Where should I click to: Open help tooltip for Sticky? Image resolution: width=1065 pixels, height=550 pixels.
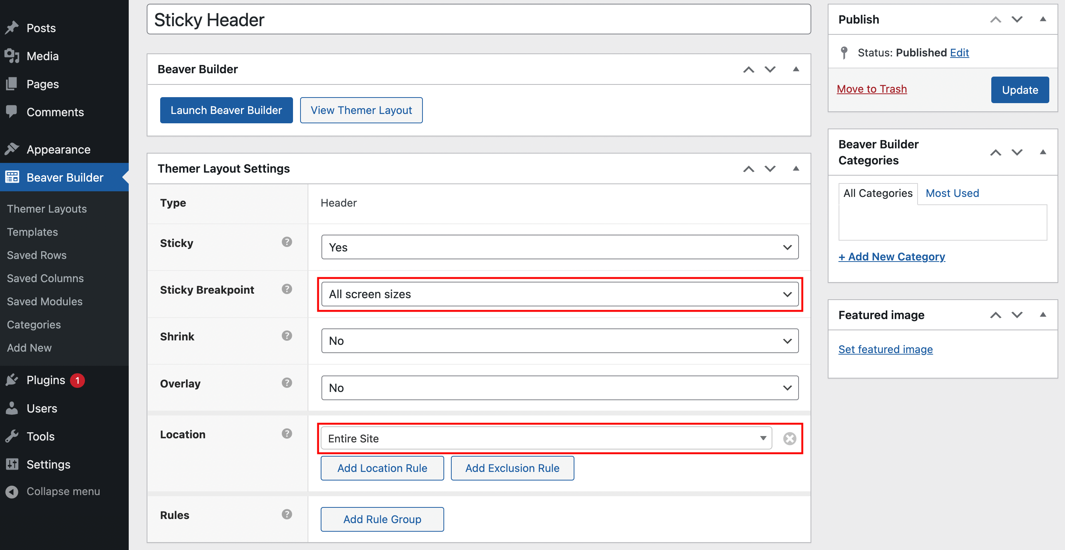pos(287,242)
